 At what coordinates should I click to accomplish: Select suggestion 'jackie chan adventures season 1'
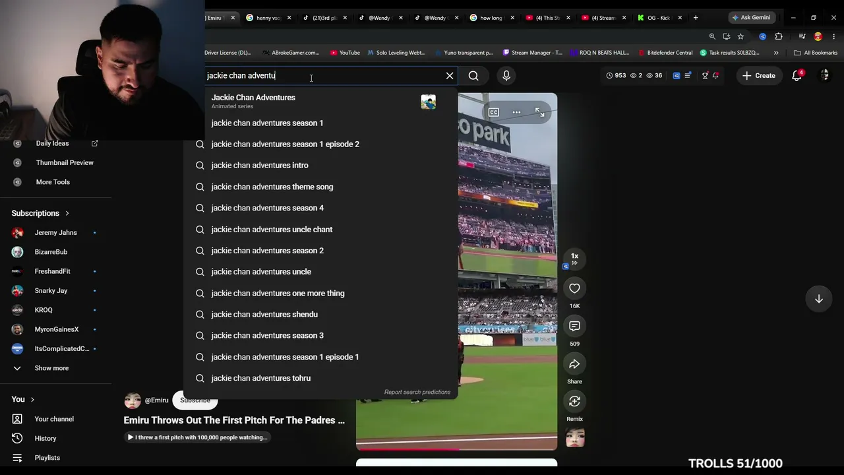(x=320, y=123)
